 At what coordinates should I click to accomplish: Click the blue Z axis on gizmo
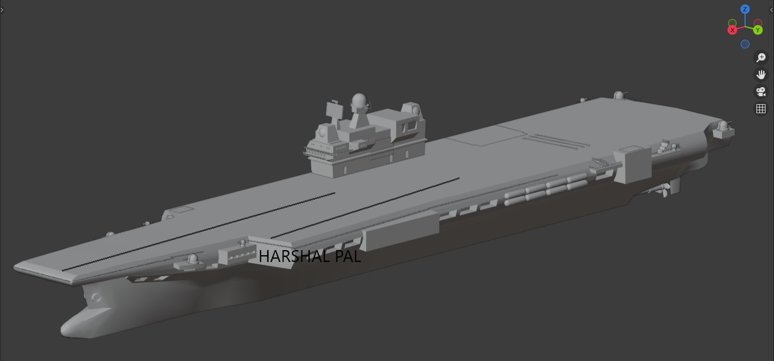click(x=745, y=10)
